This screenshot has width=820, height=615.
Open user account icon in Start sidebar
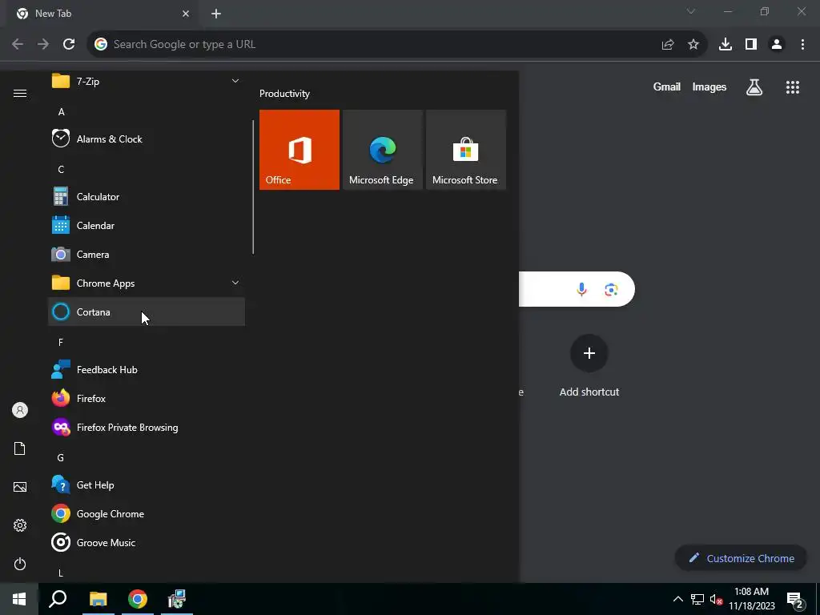point(20,410)
